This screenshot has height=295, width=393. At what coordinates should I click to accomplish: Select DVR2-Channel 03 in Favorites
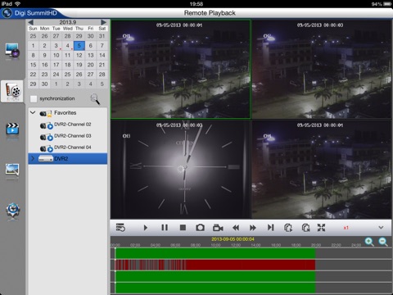[68, 136]
